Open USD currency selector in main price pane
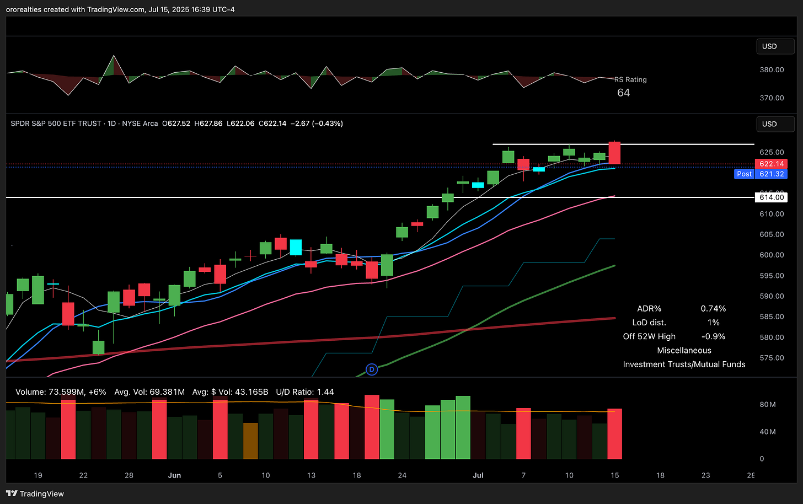 pyautogui.click(x=775, y=124)
